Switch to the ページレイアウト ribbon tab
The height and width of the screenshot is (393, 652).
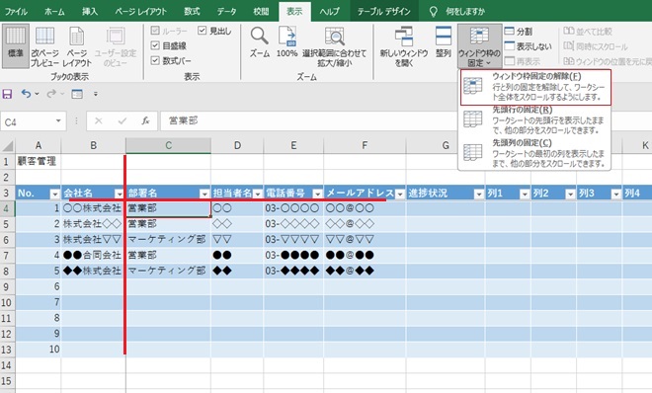click(x=140, y=11)
